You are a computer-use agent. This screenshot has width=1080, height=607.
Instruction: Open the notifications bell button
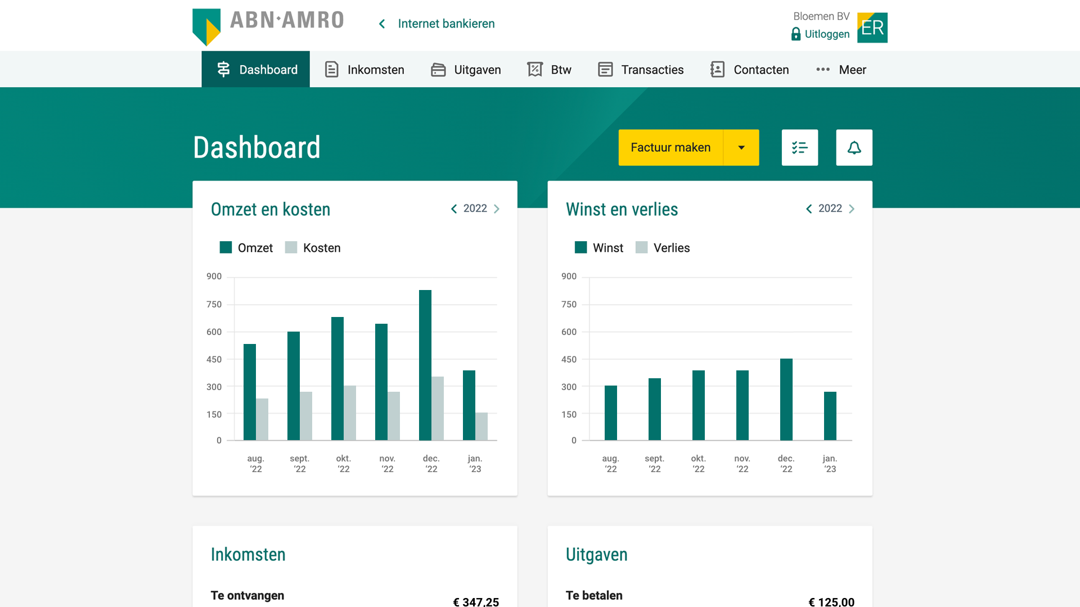[854, 147]
